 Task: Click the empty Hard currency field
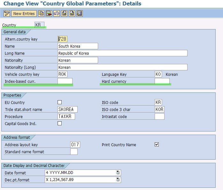pos(162,81)
